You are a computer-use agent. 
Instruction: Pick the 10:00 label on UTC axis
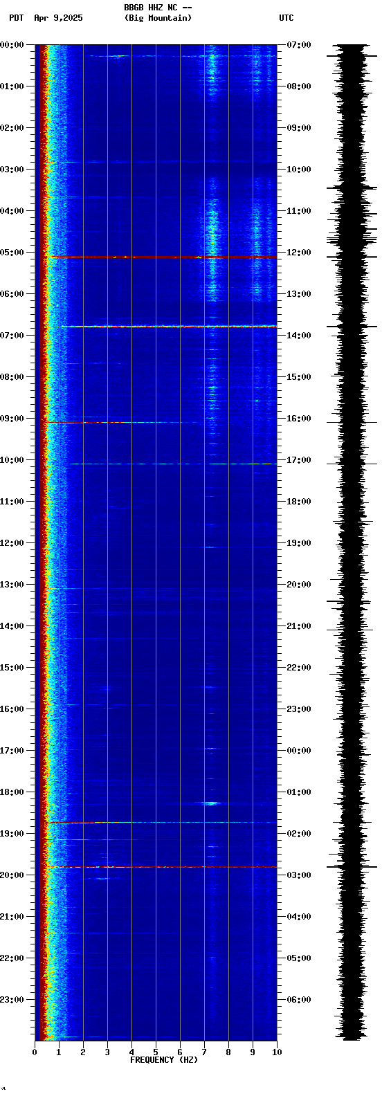(x=299, y=170)
